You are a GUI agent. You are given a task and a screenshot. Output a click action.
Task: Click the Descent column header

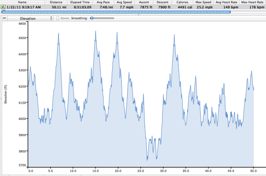point(163,2)
